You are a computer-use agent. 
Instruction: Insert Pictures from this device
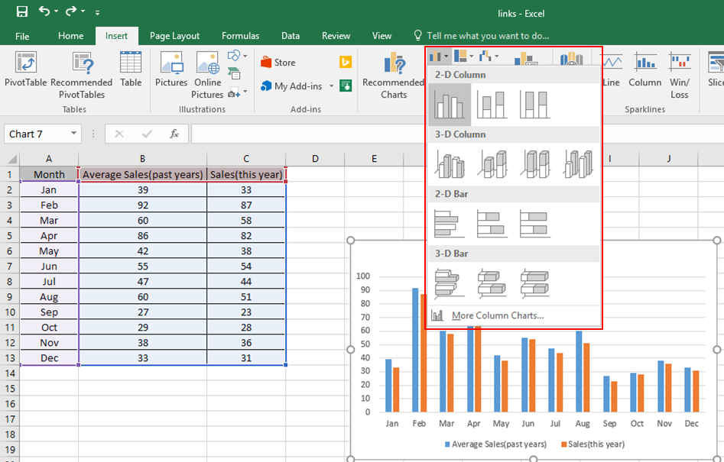click(x=171, y=69)
